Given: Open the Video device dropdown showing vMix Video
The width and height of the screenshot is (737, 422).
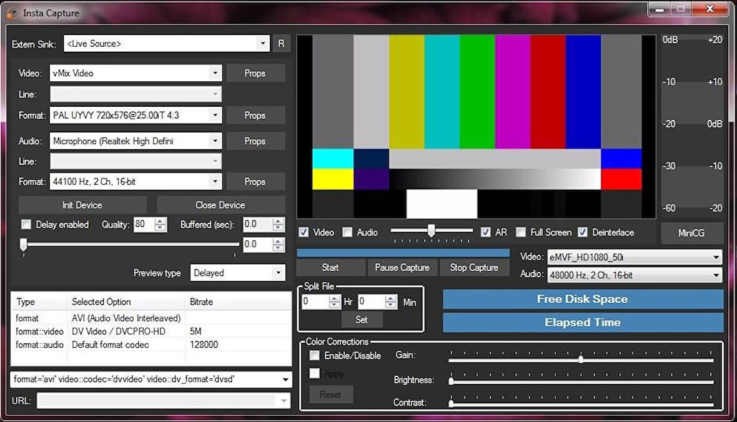Looking at the screenshot, I should coord(136,73).
